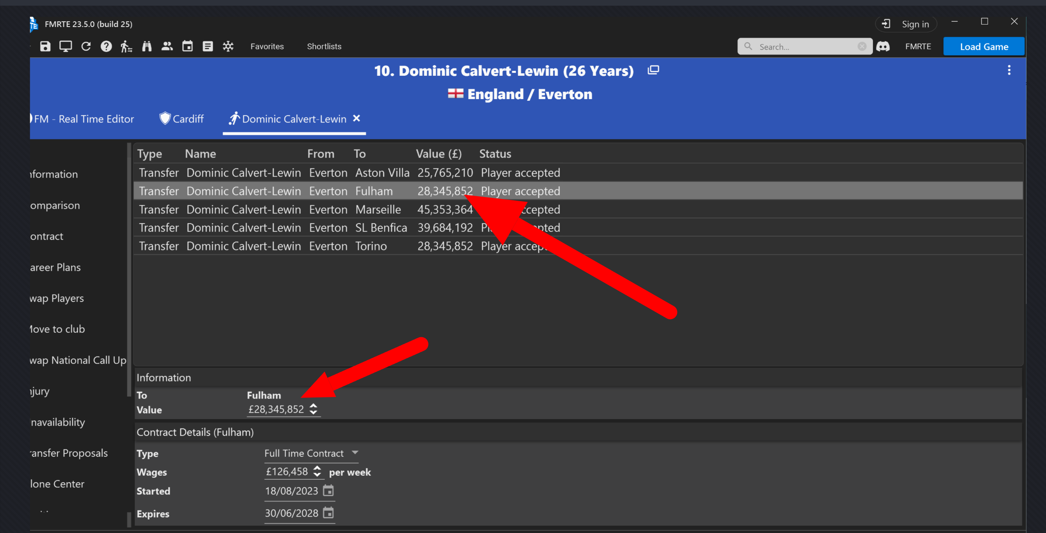Click the Refresh icon in toolbar

coord(86,46)
